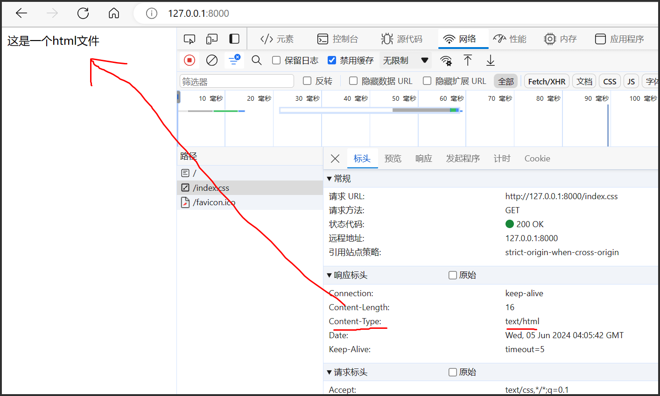Click the page text 这是一个html文件
Image resolution: width=660 pixels, height=396 pixels.
(53, 41)
